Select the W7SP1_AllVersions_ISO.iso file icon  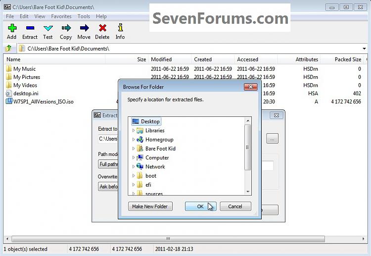(9, 102)
